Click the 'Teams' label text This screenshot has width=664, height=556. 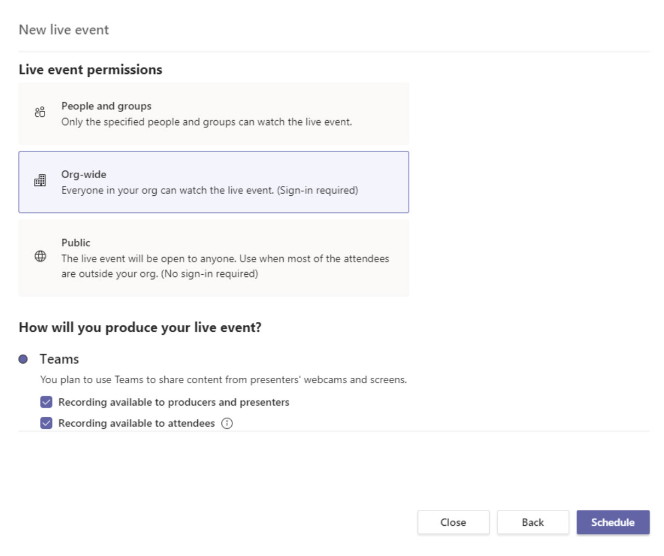59,359
